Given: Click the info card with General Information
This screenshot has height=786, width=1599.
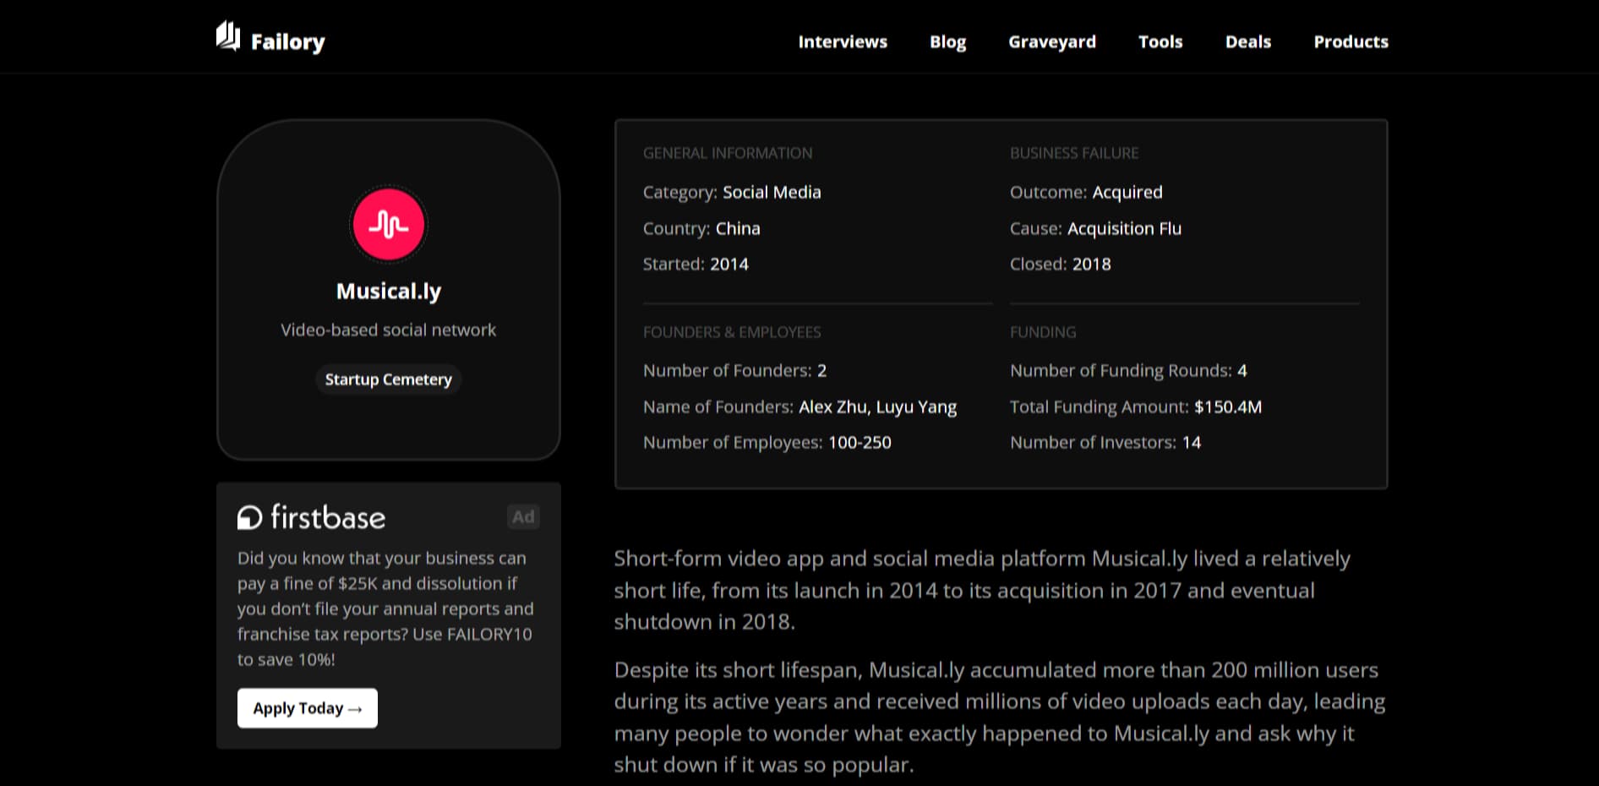Looking at the screenshot, I should (1001, 303).
